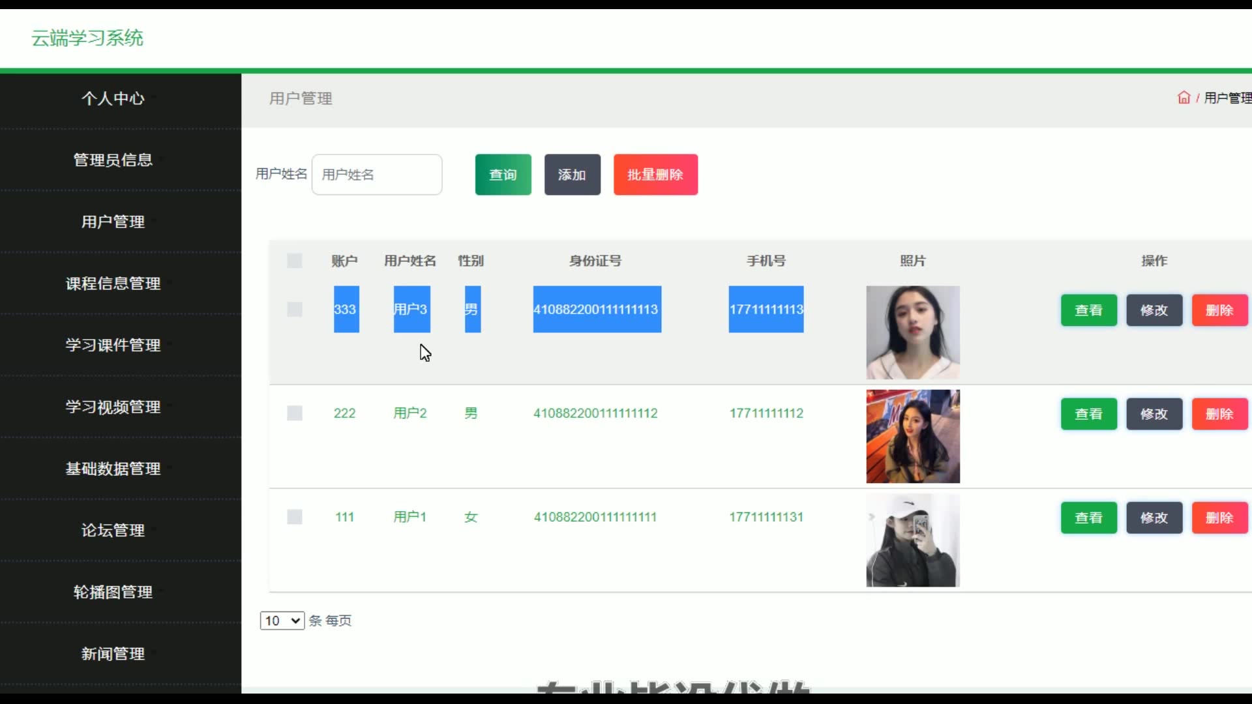Open photo thumbnail of 用户3
This screenshot has width=1252, height=704.
coord(912,332)
